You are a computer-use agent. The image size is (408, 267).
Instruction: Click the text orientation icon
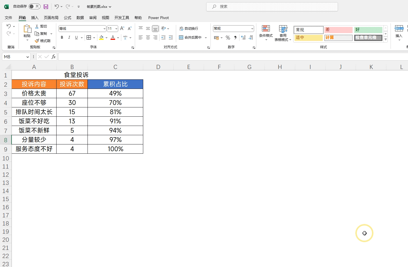click(x=164, y=29)
